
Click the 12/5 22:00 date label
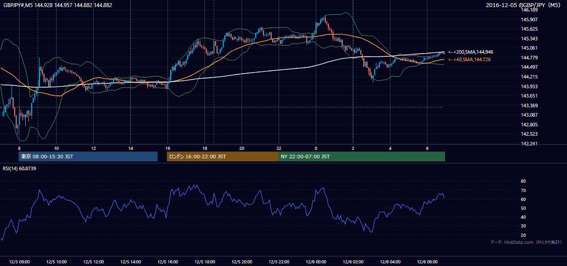[279, 262]
